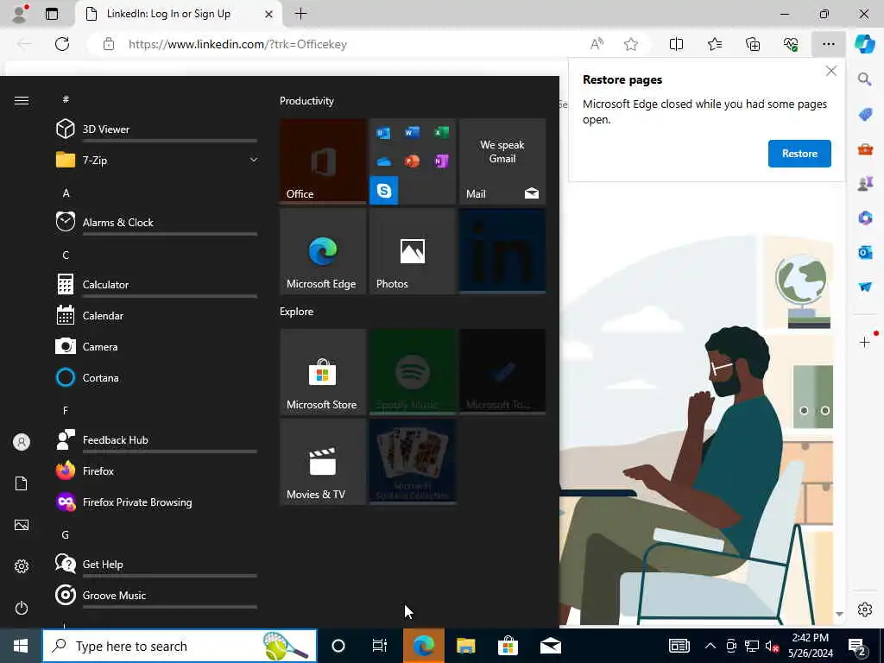Open Browser essentials heart icon
The height and width of the screenshot is (663, 884).
[x=791, y=44]
